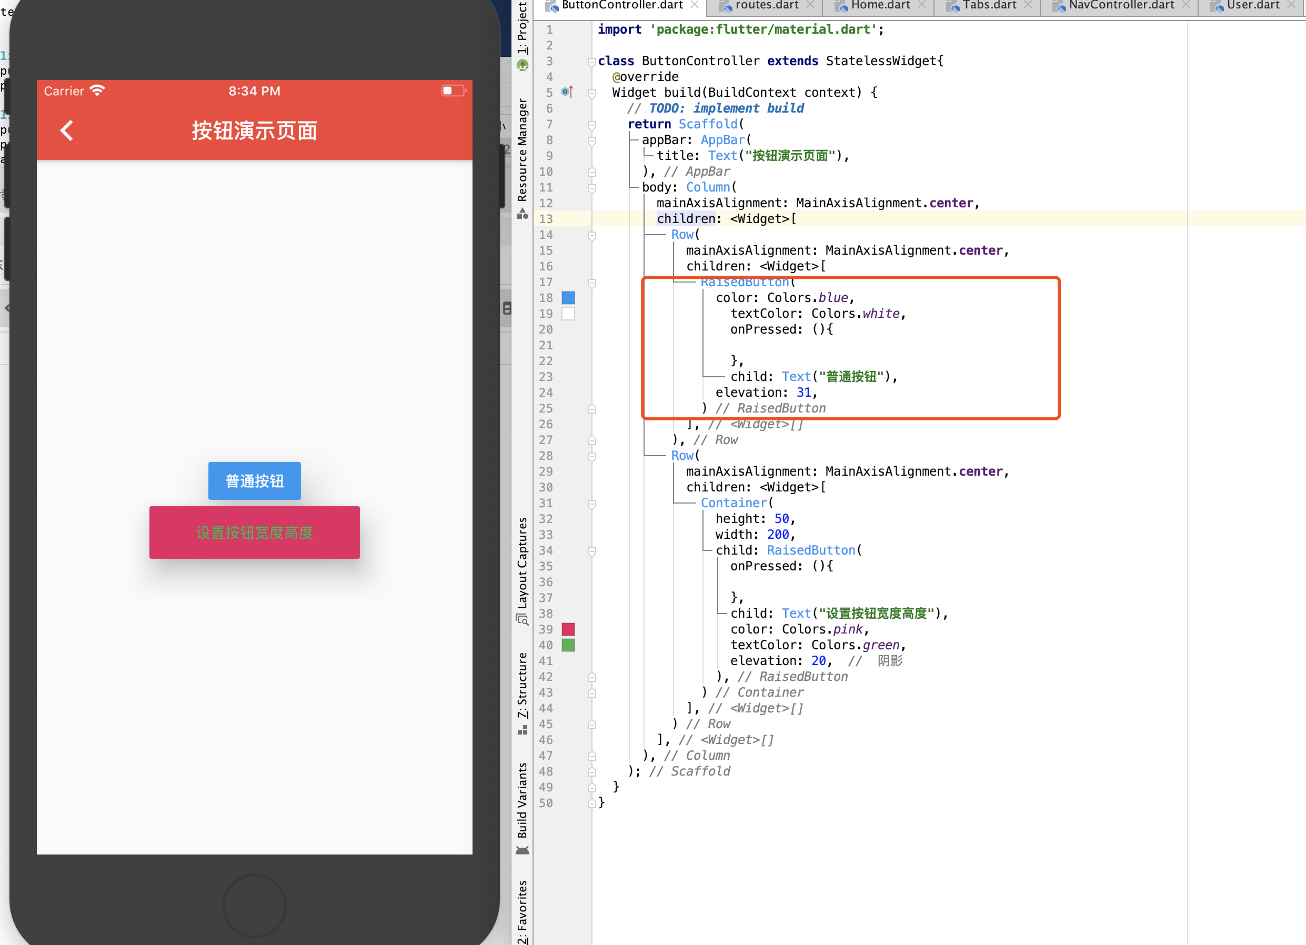Viewport: 1306px width, 945px height.
Task: Open the Resource Manager side panel
Action: [521, 151]
